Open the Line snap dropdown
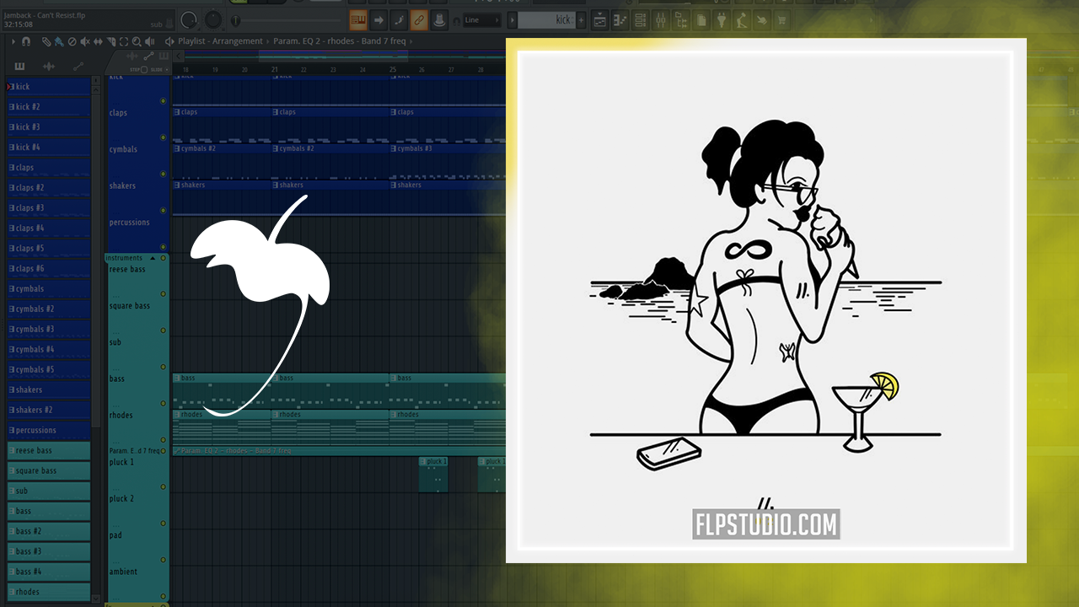The image size is (1079, 607). [482, 19]
